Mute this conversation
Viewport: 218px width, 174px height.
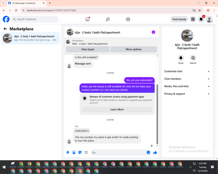[181, 58]
